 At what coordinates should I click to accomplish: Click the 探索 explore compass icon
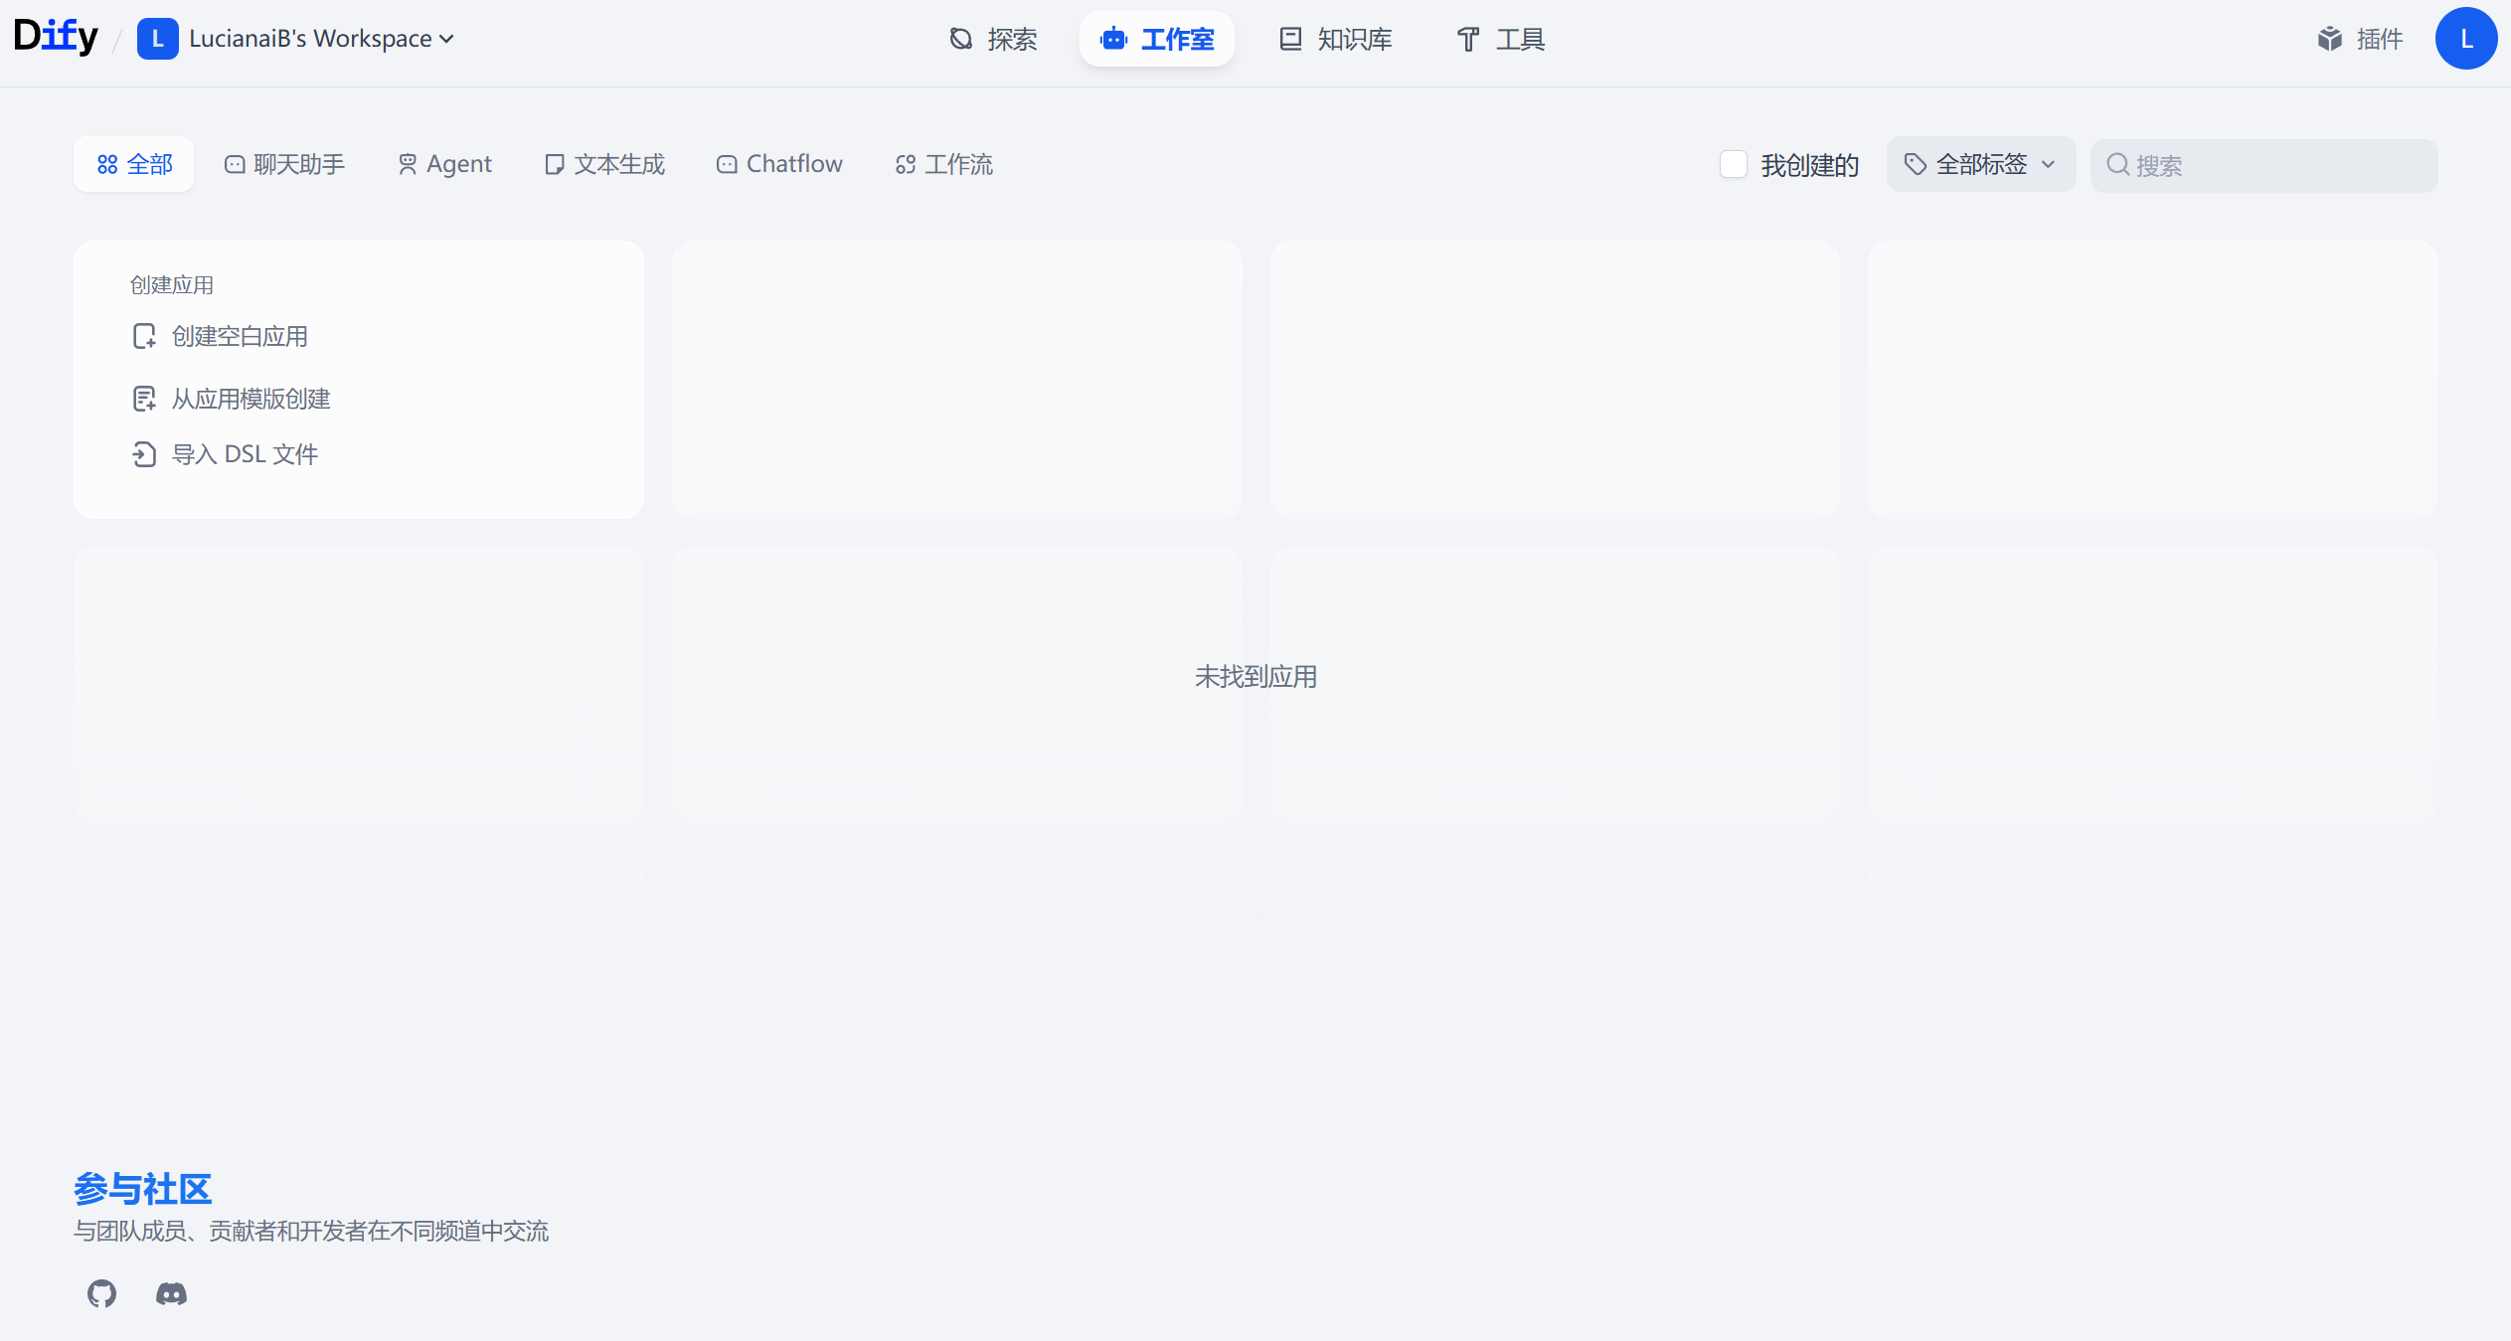pos(960,39)
